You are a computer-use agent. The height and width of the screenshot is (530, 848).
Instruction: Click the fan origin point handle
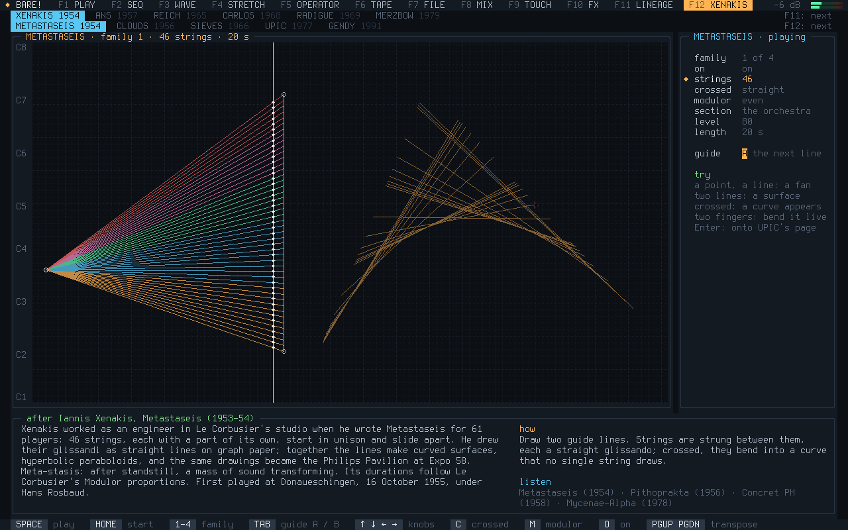(46, 270)
